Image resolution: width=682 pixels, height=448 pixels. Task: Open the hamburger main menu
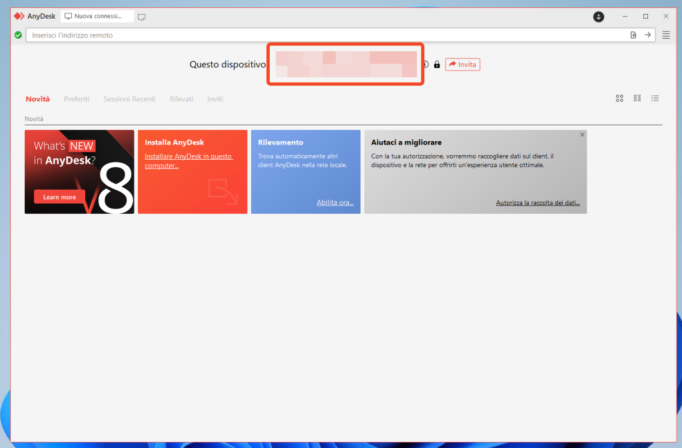[666, 35]
